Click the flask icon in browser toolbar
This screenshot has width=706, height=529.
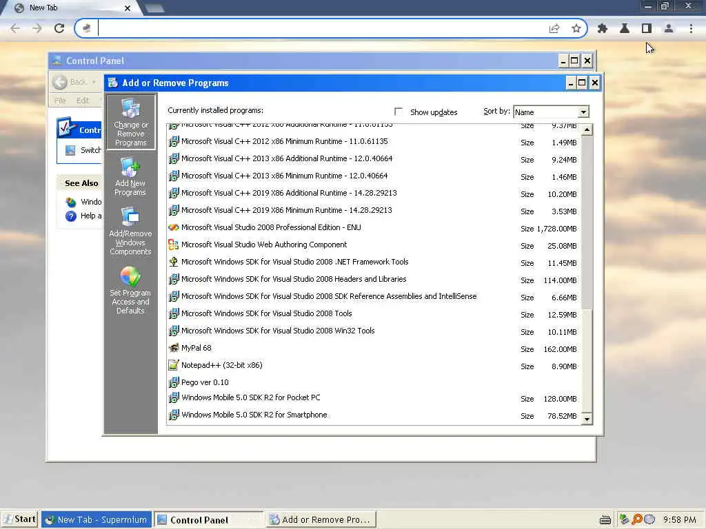(x=625, y=28)
